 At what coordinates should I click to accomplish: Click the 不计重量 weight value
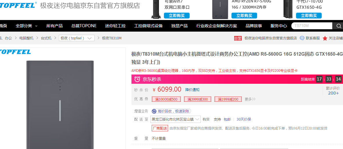pos(159,139)
